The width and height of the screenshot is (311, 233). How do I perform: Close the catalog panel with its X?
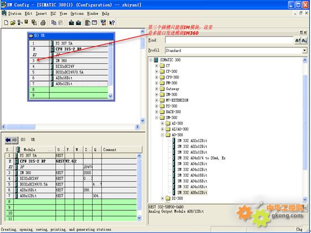point(305,32)
